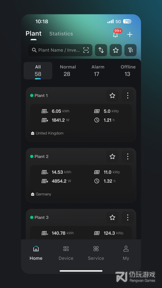Switch to the Statistics tab

point(61,34)
